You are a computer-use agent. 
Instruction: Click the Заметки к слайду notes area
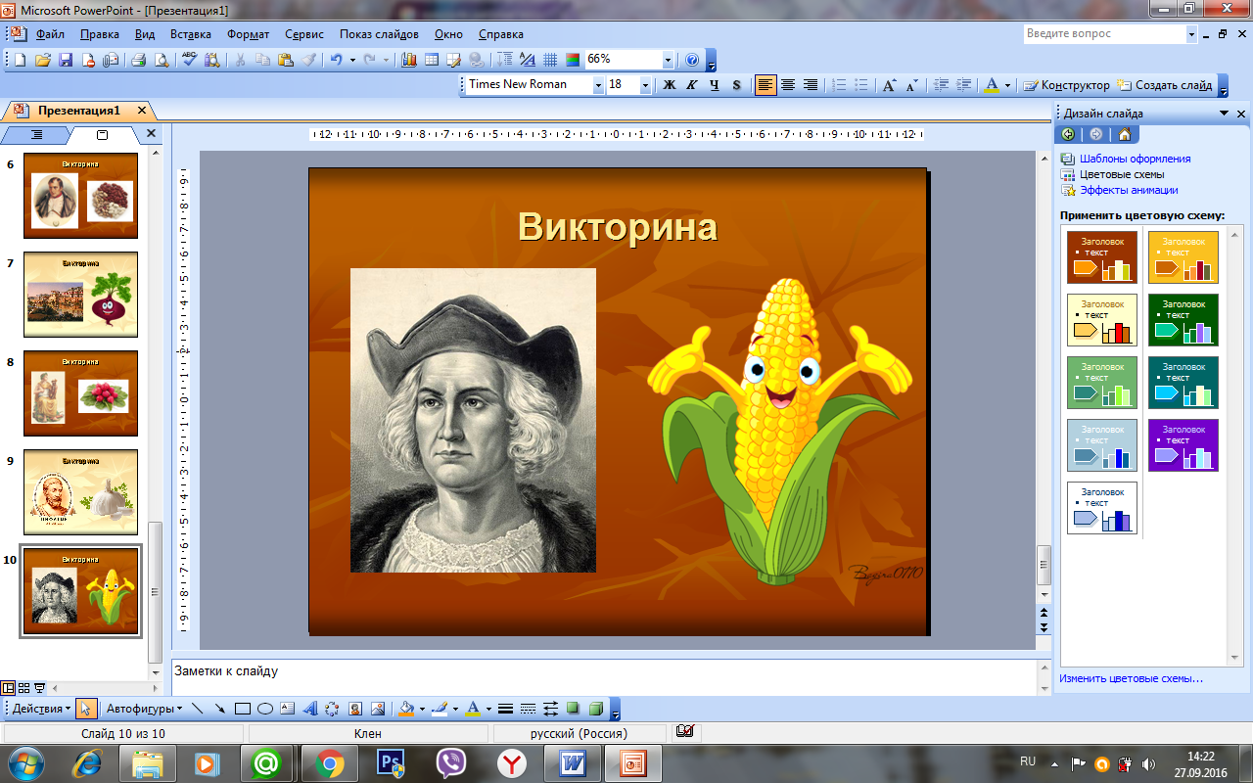603,677
